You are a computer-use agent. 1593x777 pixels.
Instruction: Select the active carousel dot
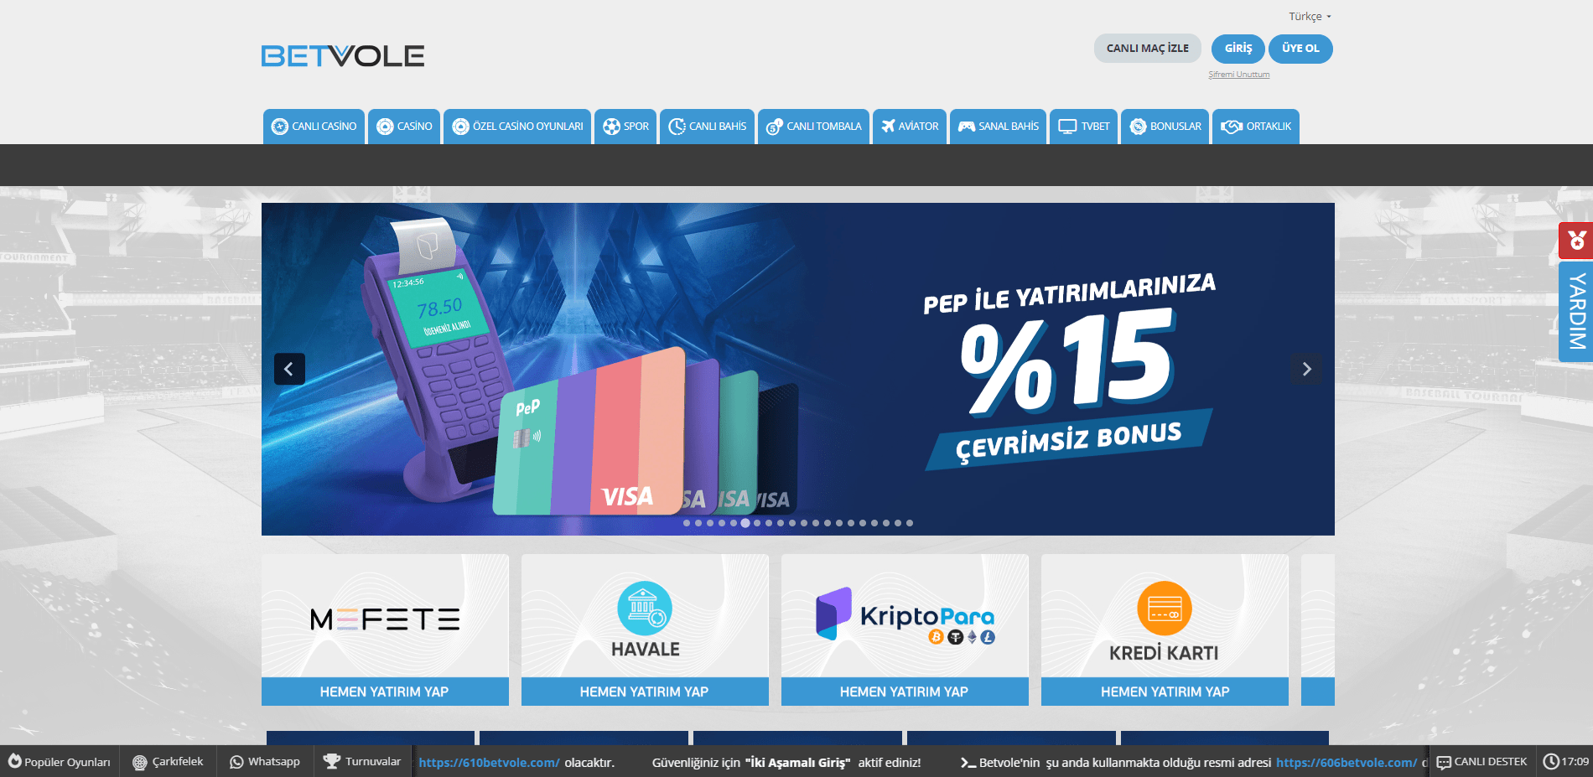coord(745,523)
